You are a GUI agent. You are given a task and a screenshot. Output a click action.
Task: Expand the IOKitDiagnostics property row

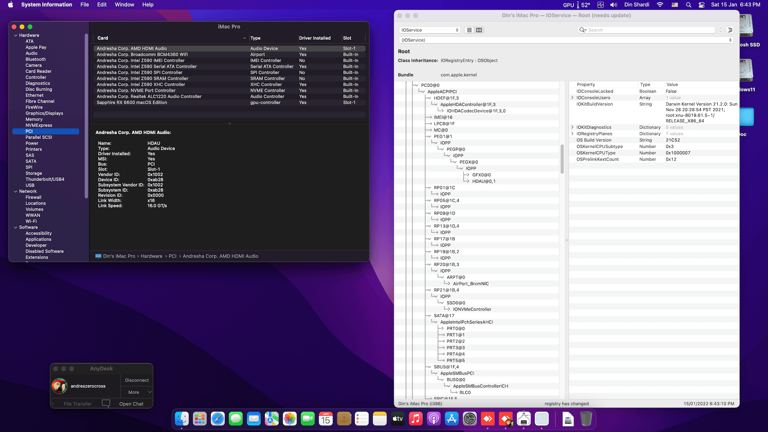572,127
